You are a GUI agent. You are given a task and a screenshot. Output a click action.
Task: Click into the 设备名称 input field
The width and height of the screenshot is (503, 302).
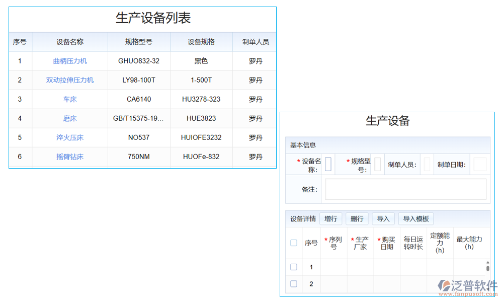click(327, 164)
